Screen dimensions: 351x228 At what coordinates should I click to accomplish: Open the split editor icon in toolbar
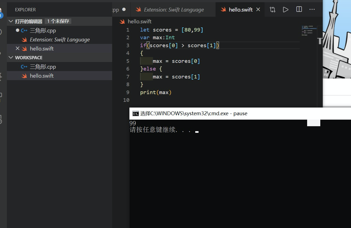[299, 9]
